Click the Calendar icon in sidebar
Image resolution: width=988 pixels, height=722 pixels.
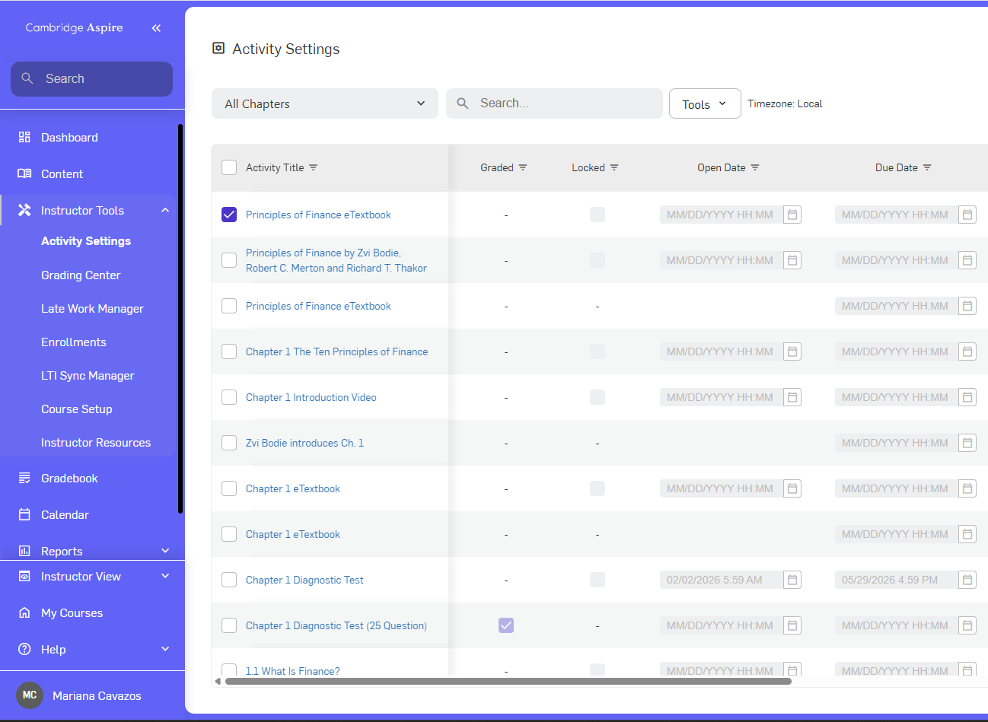point(24,514)
